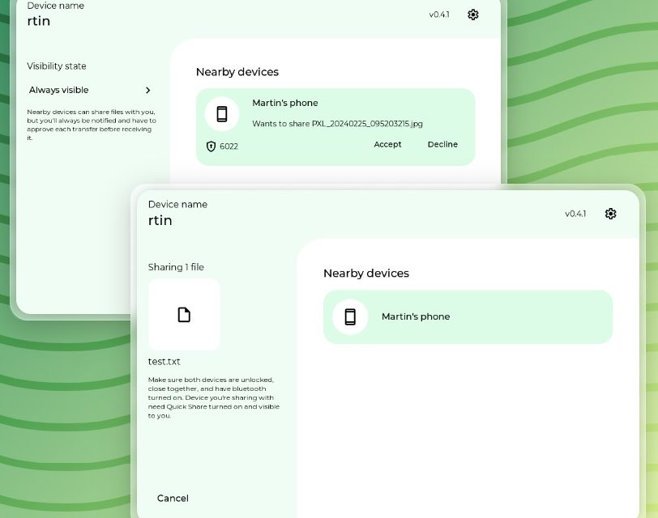Image resolution: width=658 pixels, height=518 pixels.
Task: Cancel sharing test.txt
Action: (173, 498)
